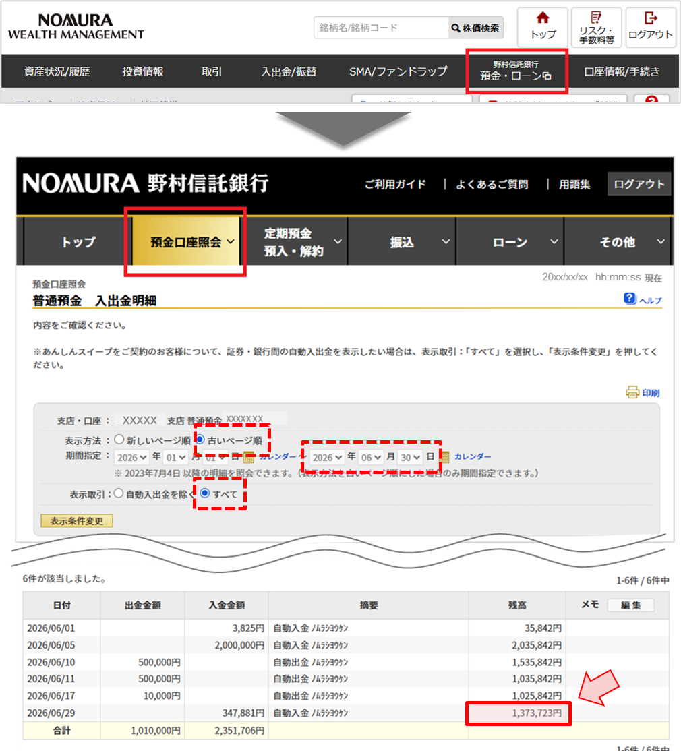Open end day 30 dropdown
Screen dimensions: 681x751
(x=410, y=457)
